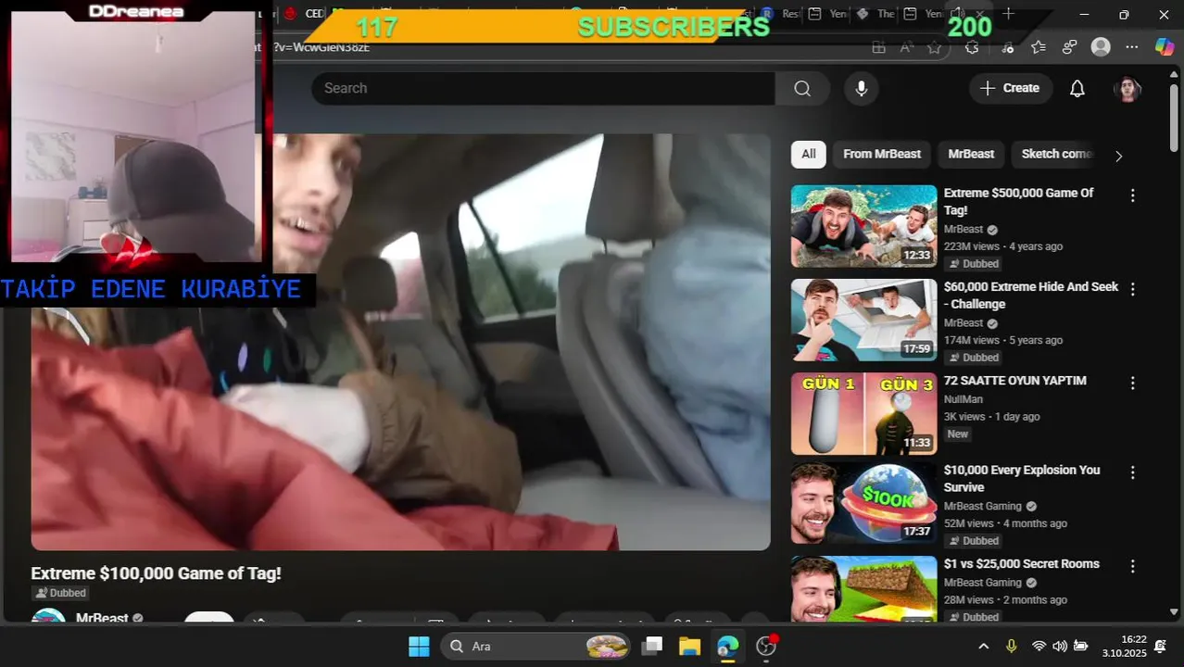Click the read aloud icon in the address bar
1184x667 pixels.
(907, 47)
